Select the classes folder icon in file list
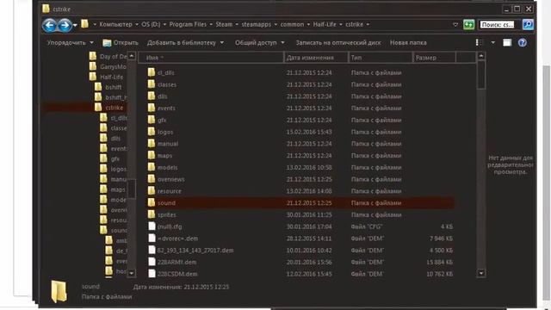This screenshot has width=551, height=310. click(x=152, y=84)
